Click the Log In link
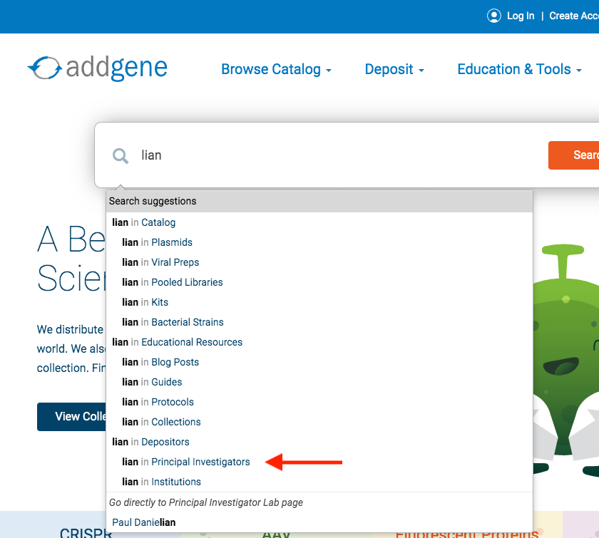This screenshot has height=538, width=599. pyautogui.click(x=521, y=16)
